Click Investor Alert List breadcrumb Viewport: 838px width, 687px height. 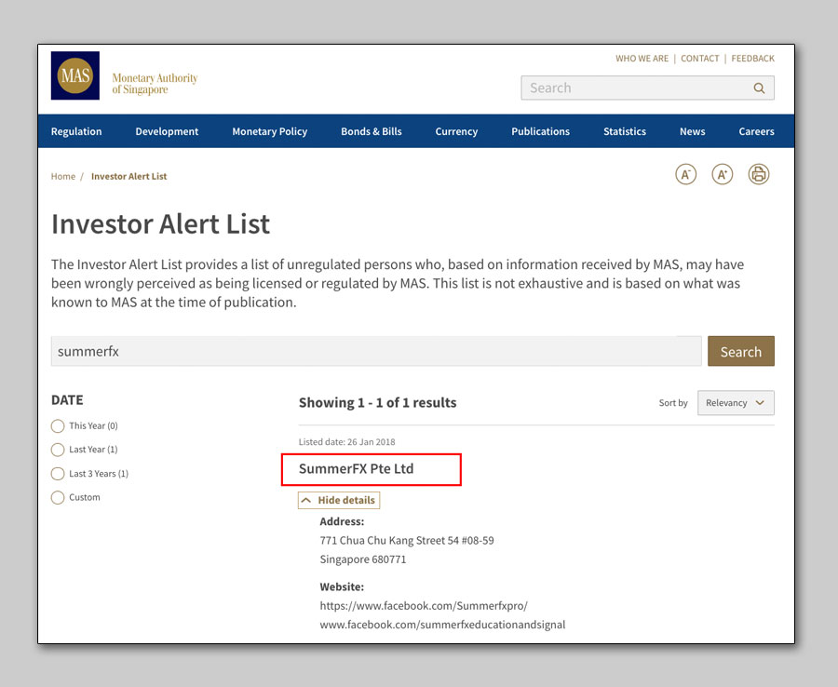(x=128, y=176)
